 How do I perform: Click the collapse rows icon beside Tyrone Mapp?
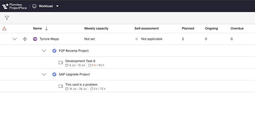coord(25,39)
